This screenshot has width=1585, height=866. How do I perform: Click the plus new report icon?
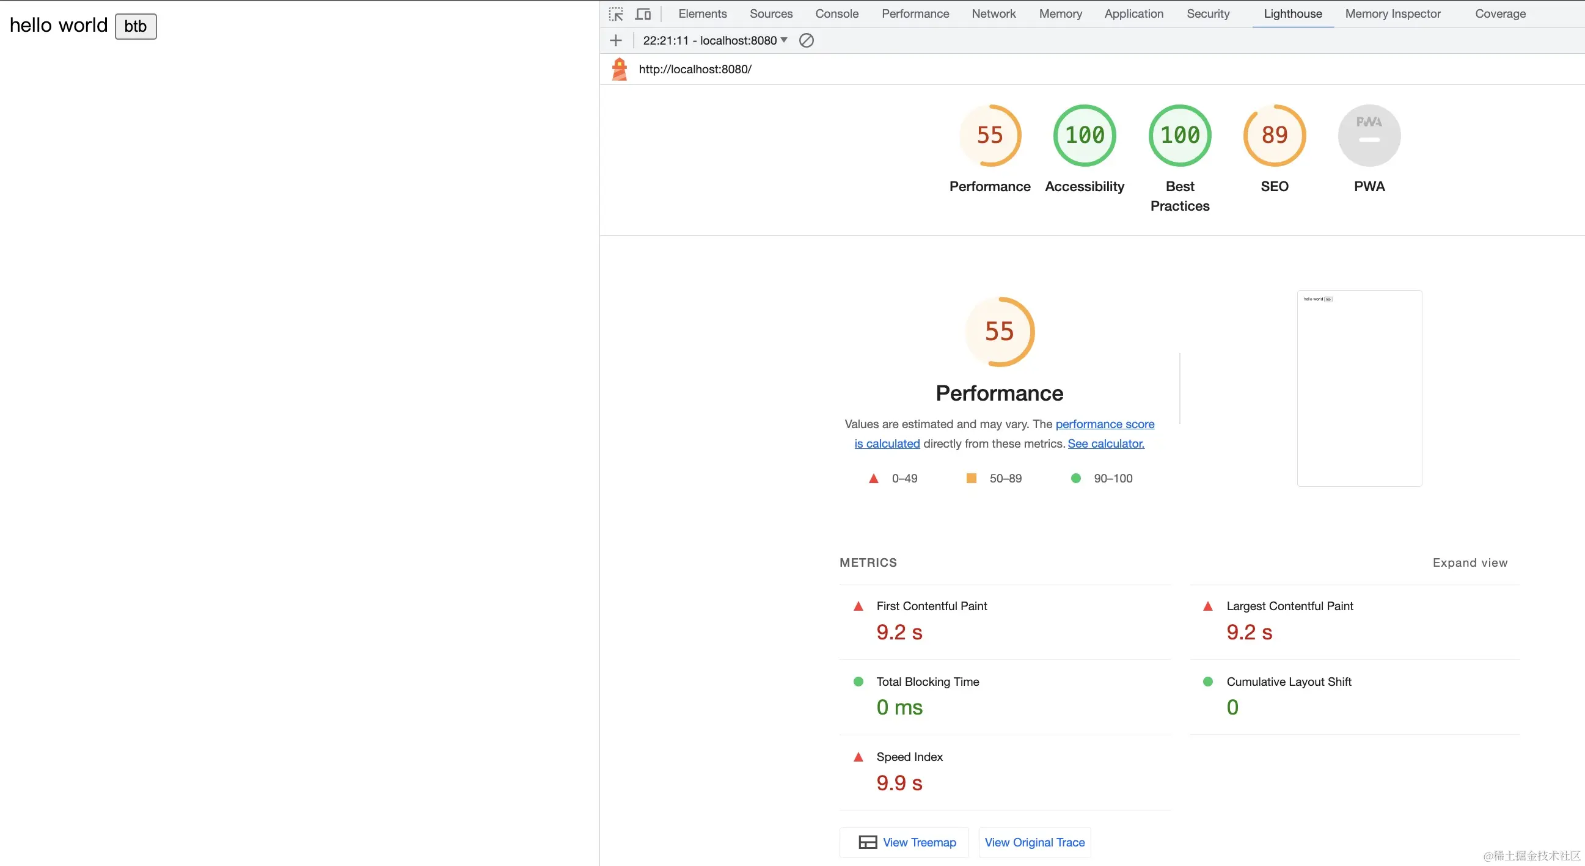616,40
